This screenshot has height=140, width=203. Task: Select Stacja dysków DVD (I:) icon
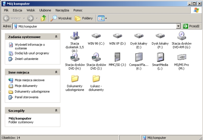click(x=96, y=57)
